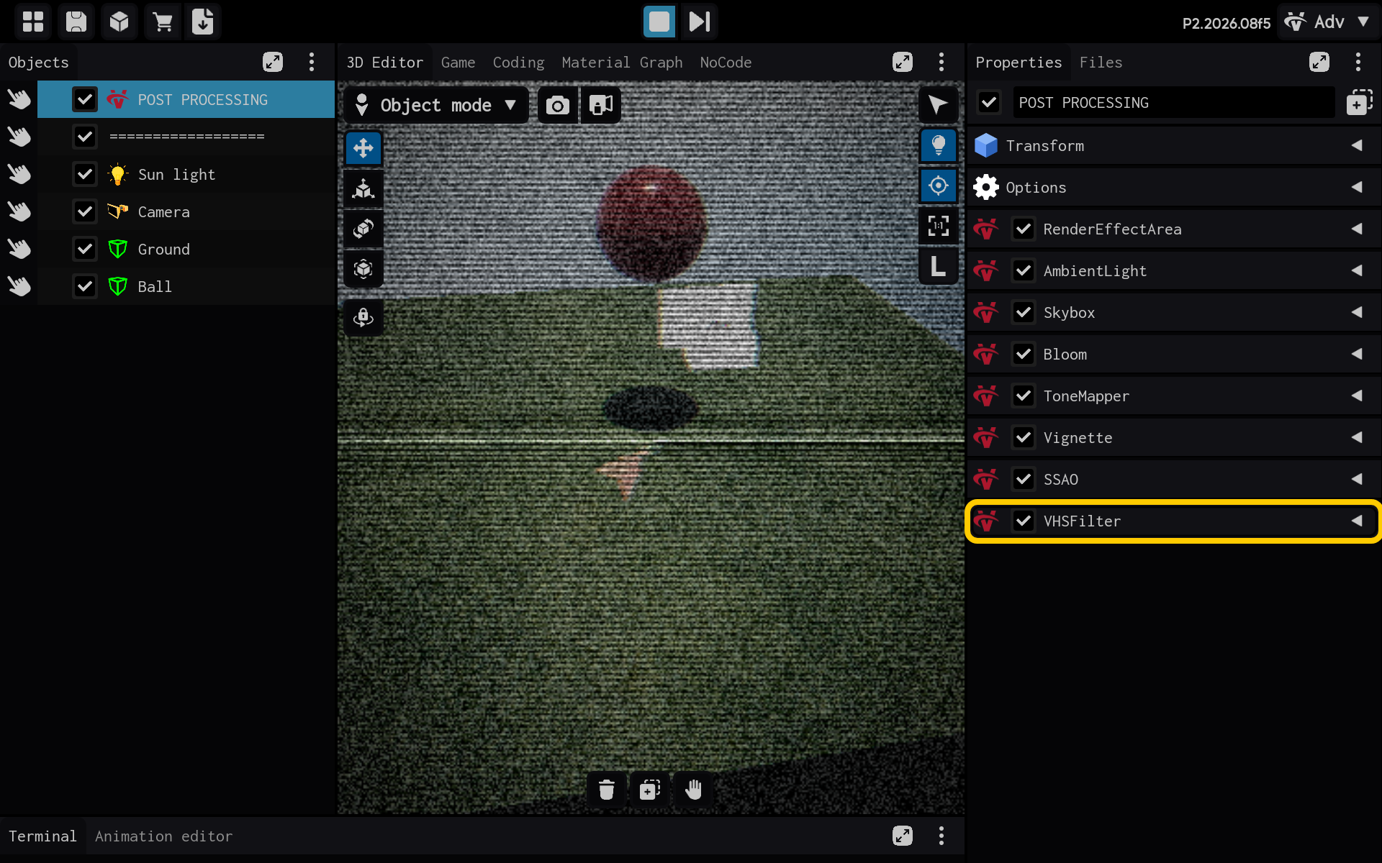Disable the Vignette effect checkbox
This screenshot has height=863, width=1382.
[1024, 437]
